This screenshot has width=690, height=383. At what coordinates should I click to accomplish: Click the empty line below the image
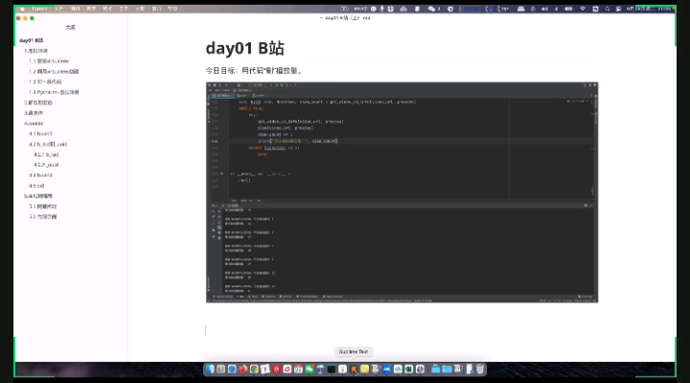coord(402,330)
